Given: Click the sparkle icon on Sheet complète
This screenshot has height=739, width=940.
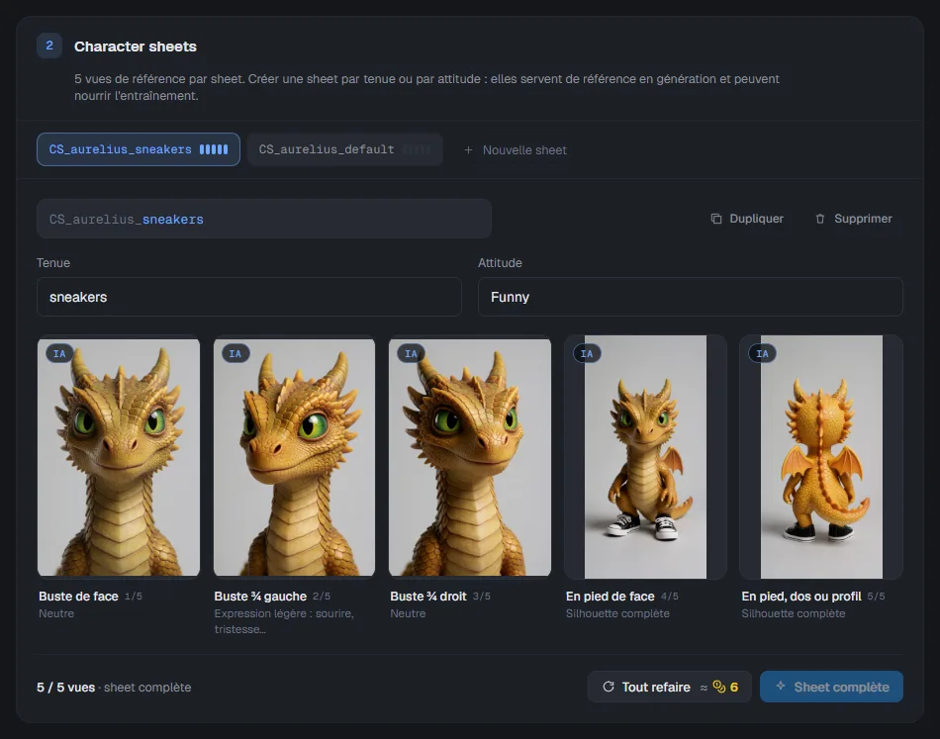Looking at the screenshot, I should pos(781,686).
